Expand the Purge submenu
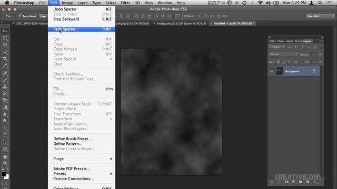Viewport: 337px width, 189px height. 82,159
